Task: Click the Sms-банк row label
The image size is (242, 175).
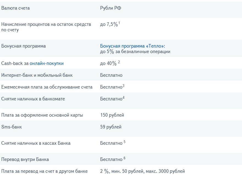Action: tap(12, 127)
